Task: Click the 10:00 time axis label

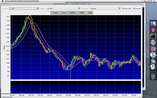Action: pos(134,95)
